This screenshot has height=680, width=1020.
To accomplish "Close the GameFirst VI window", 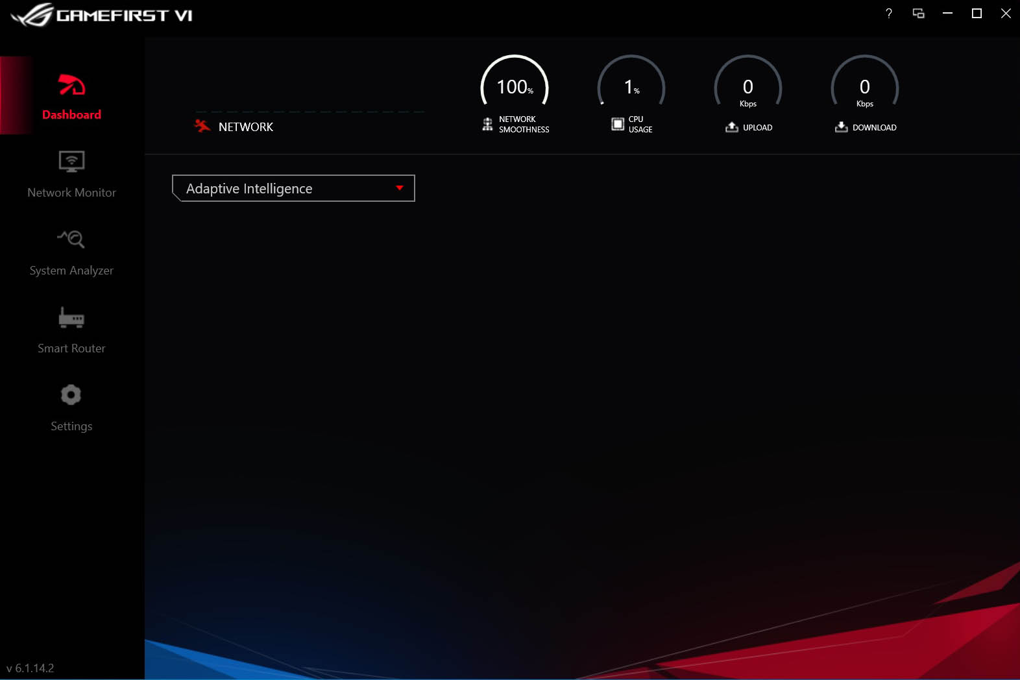I will [1006, 13].
